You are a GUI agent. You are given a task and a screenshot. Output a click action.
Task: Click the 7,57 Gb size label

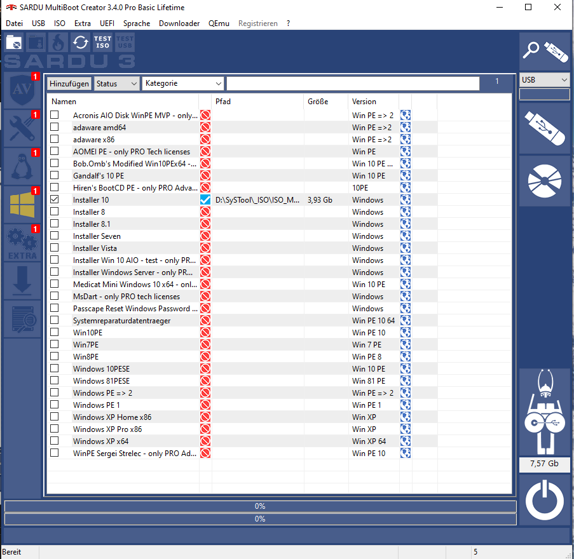click(x=544, y=464)
